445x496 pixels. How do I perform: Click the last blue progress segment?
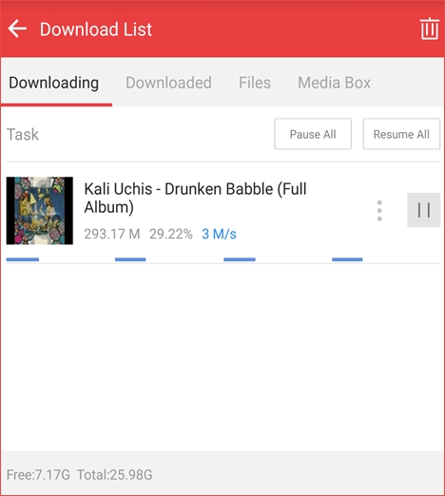coord(347,259)
